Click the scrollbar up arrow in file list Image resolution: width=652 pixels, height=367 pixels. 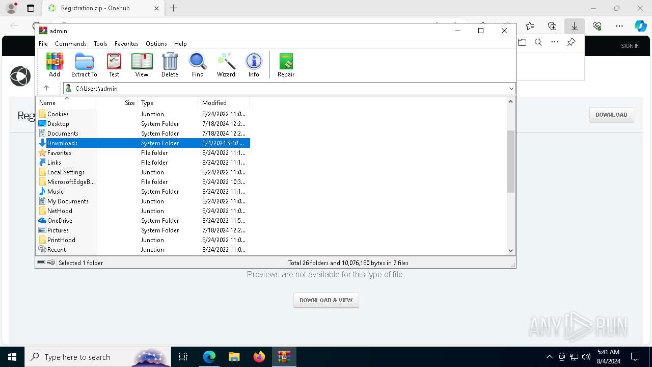tap(510, 101)
